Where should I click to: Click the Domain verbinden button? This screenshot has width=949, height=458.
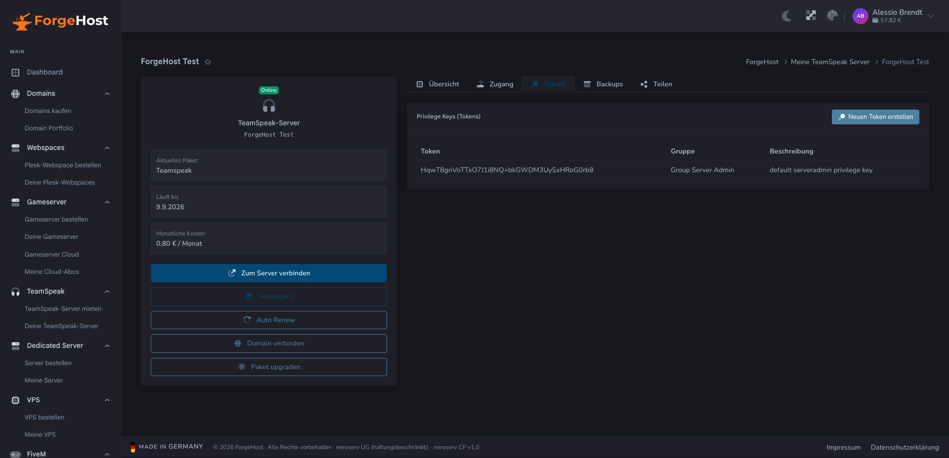coord(269,343)
